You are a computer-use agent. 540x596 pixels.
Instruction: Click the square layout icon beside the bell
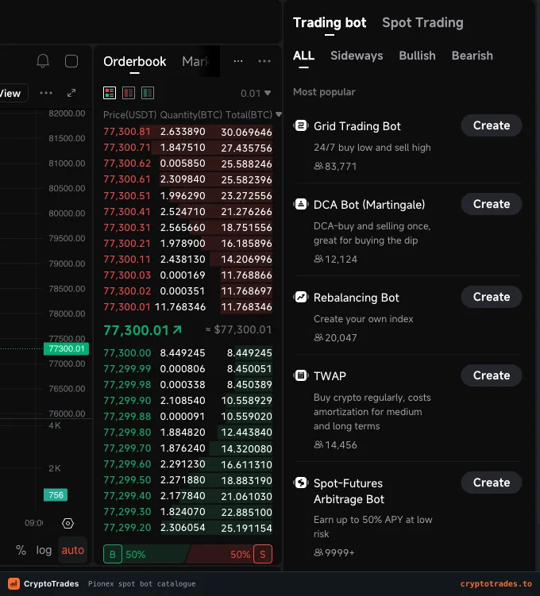71,61
